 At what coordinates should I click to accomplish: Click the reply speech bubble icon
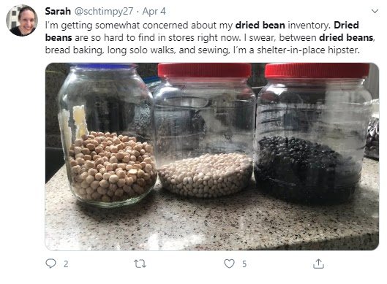pos(50,264)
